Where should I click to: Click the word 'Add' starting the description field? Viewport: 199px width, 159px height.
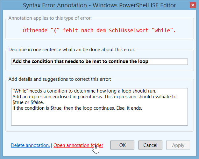click(x=17, y=61)
